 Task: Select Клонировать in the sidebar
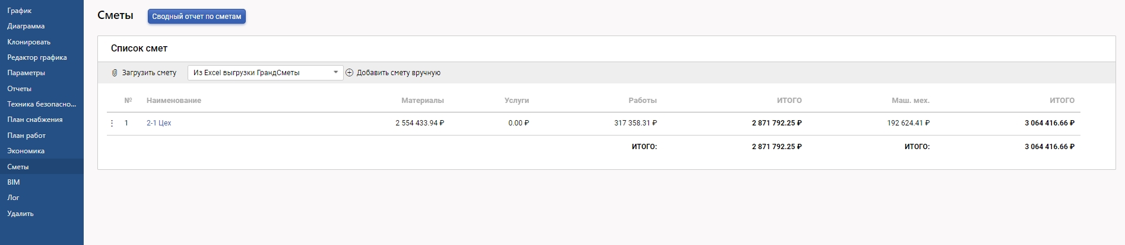click(x=28, y=42)
